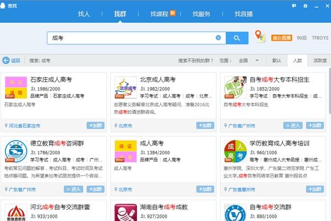Open the feedback speech bubble icon in title bar
Viewport: 331px width, 221px height.
tap(294, 6)
